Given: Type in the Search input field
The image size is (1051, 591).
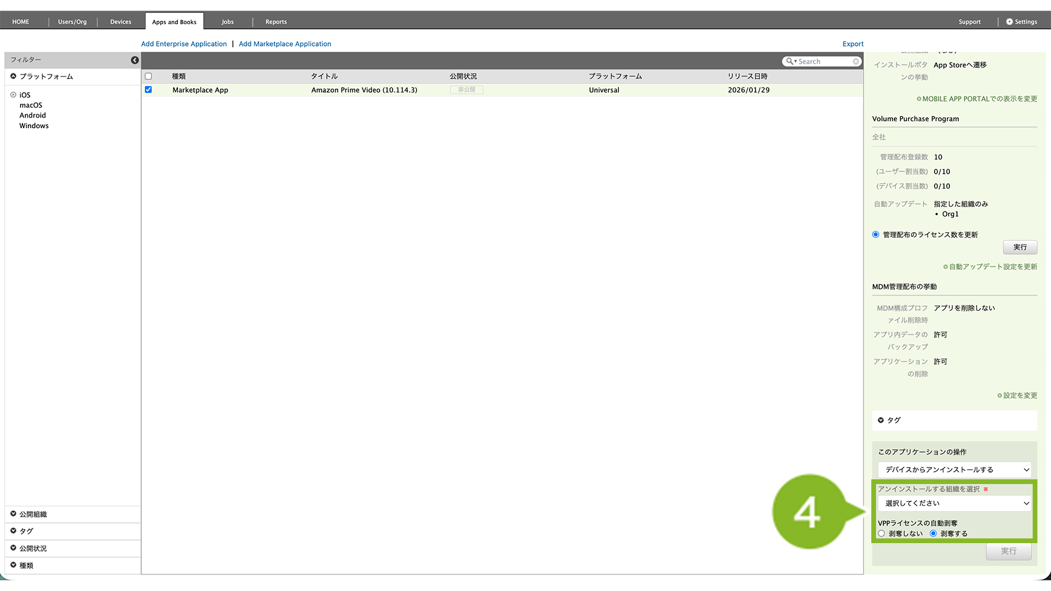Looking at the screenshot, I should click(824, 61).
